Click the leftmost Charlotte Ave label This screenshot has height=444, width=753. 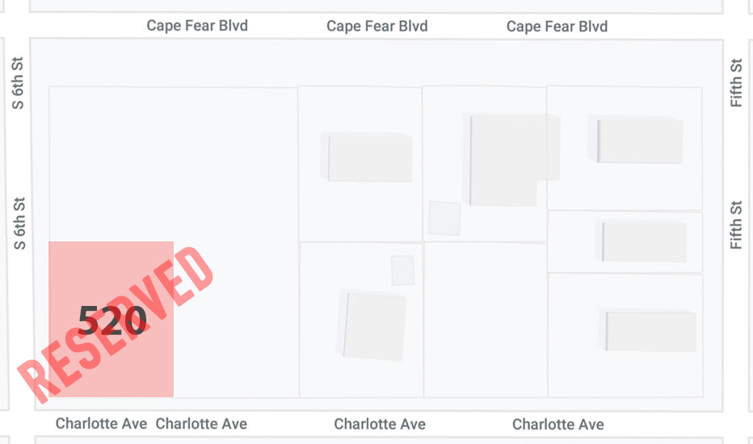click(101, 423)
